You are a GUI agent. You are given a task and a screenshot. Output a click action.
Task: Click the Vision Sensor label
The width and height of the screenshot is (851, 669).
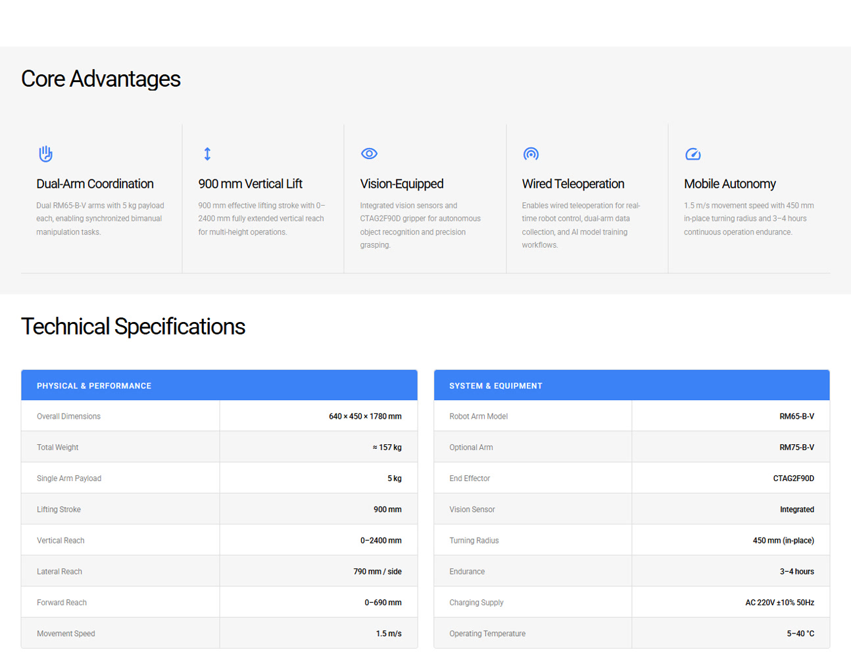pos(472,509)
